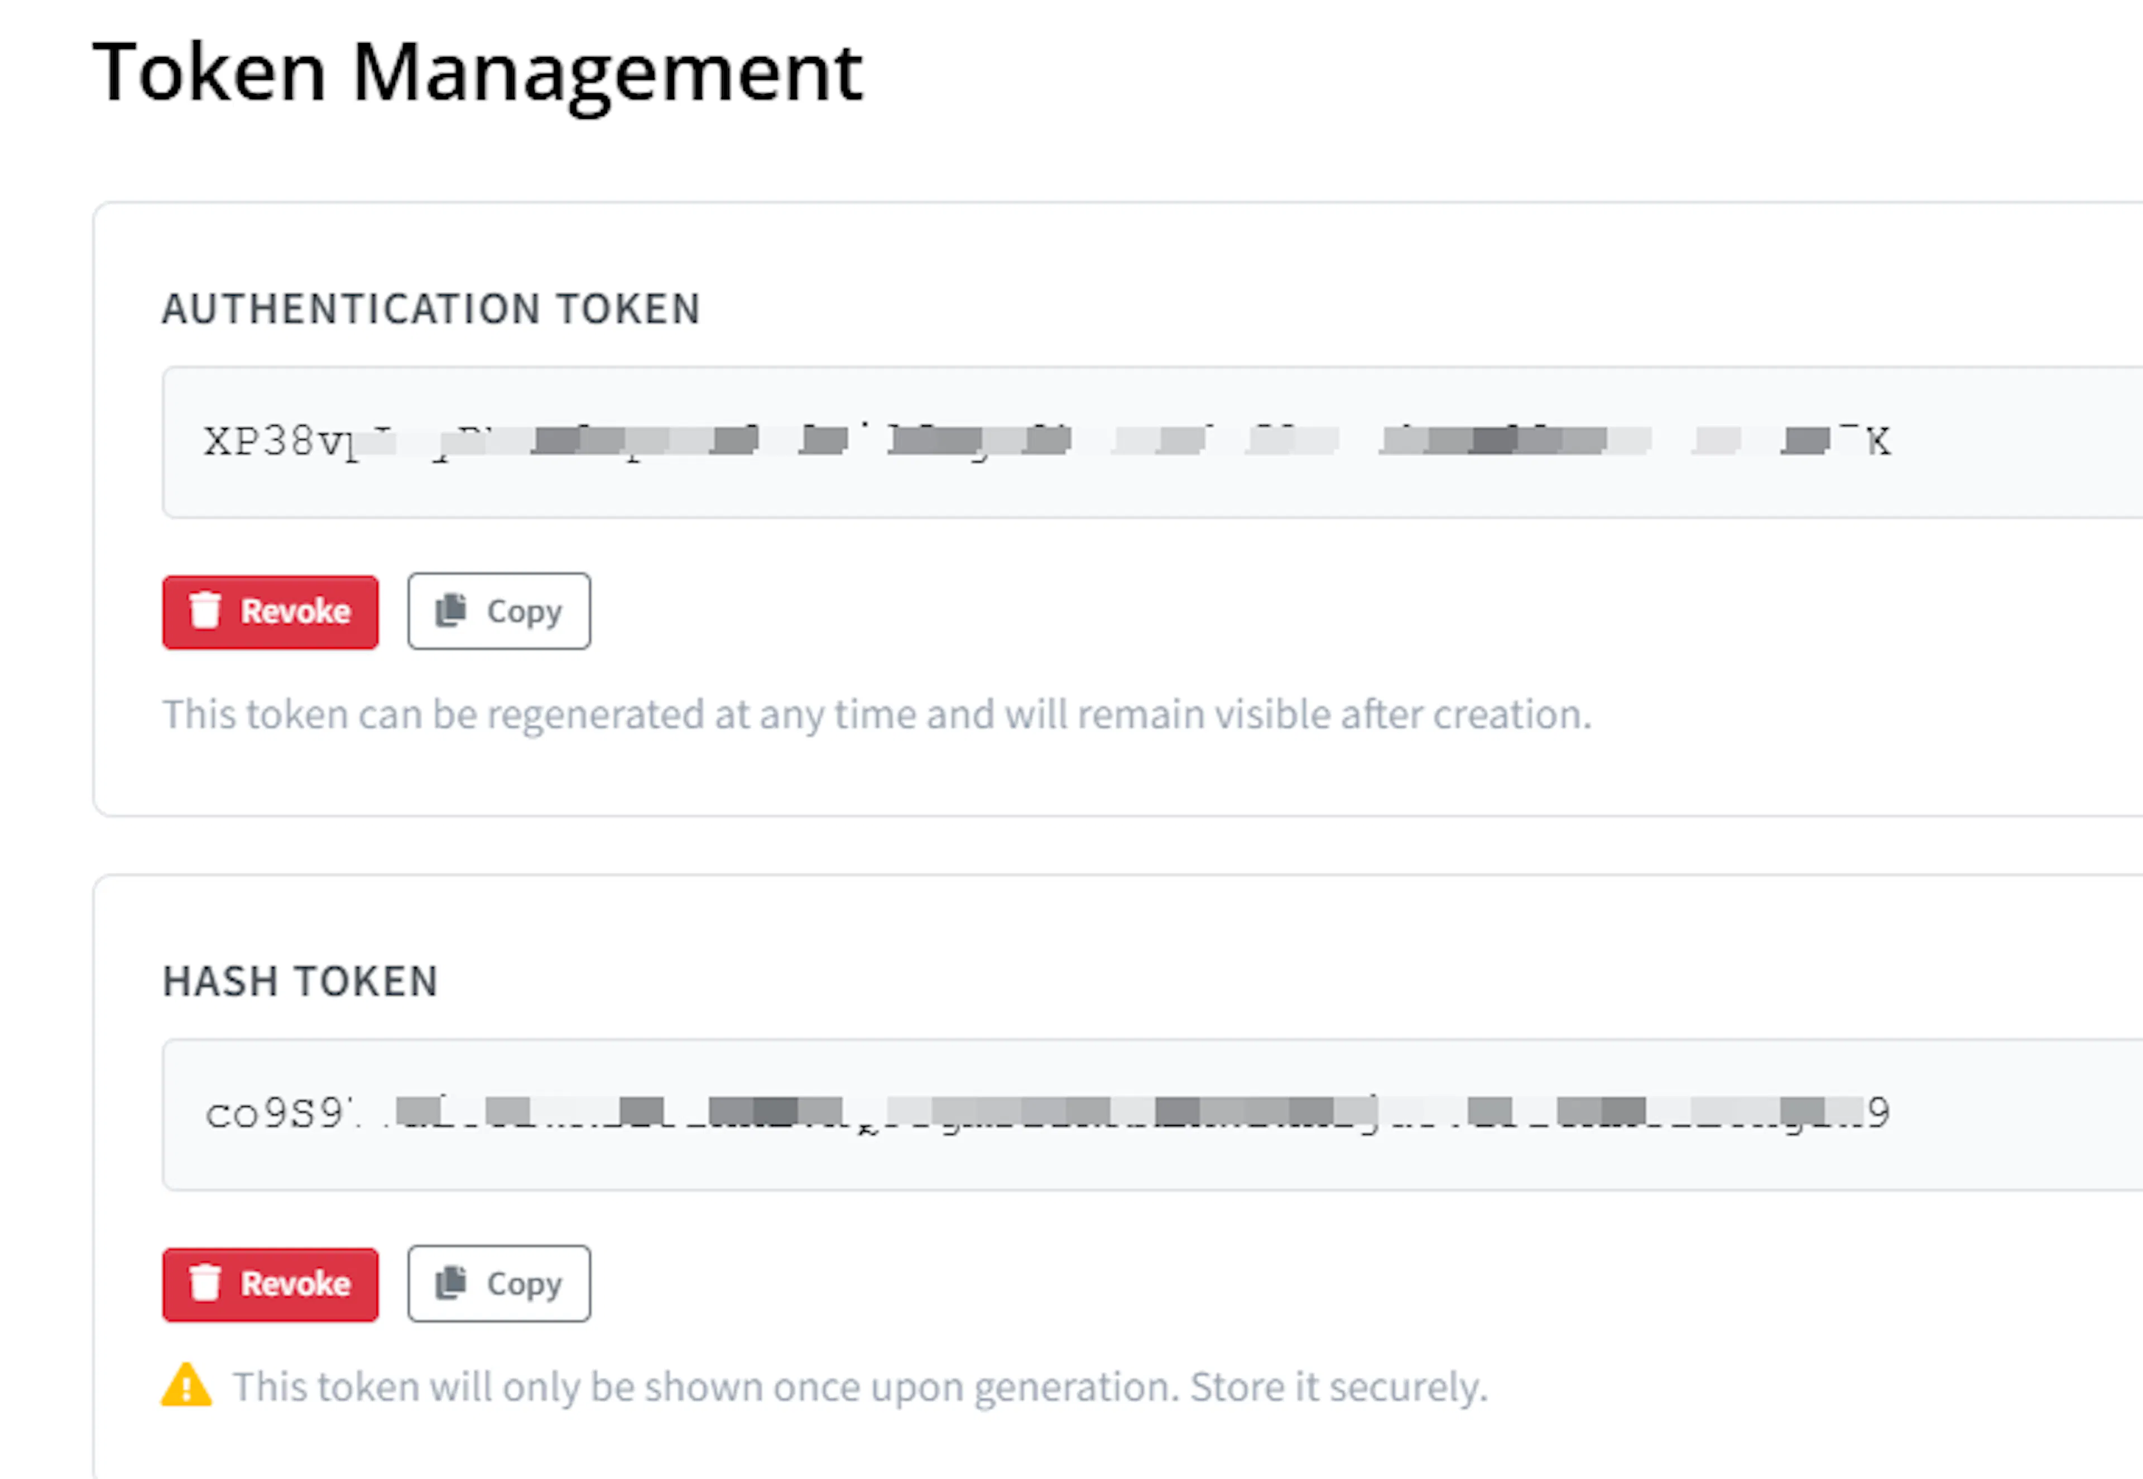
Task: Click the authentication token value field
Action: pyautogui.click(x=1152, y=442)
